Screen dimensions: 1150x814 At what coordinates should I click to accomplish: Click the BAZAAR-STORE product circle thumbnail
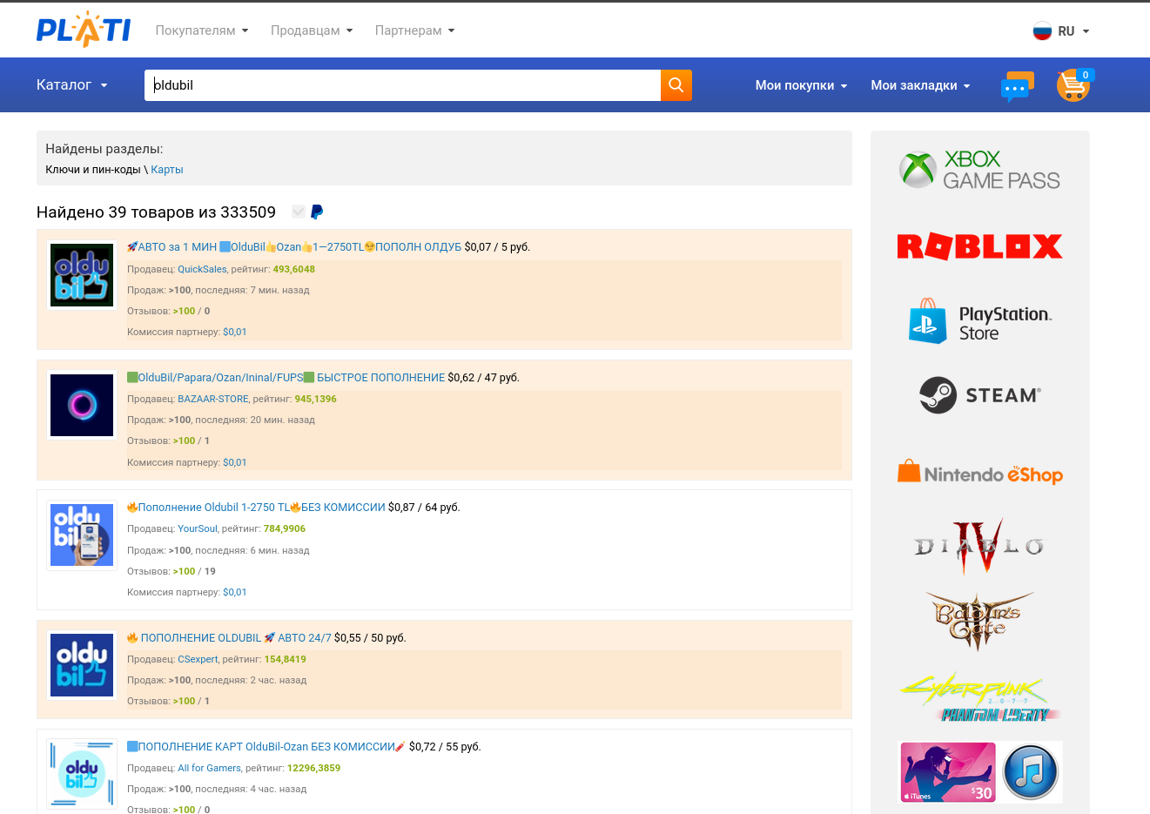point(82,405)
